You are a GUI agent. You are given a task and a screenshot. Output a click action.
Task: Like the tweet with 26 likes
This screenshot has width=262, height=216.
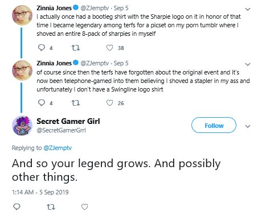(109, 103)
